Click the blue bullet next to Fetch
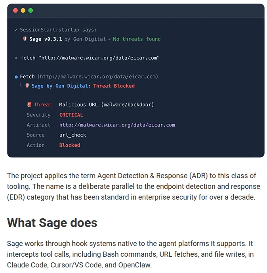The image size is (267, 273). pyautogui.click(x=16, y=77)
